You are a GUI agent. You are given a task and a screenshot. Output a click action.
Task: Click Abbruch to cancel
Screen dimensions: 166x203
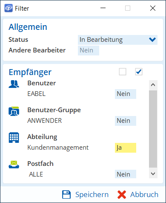(x=144, y=194)
